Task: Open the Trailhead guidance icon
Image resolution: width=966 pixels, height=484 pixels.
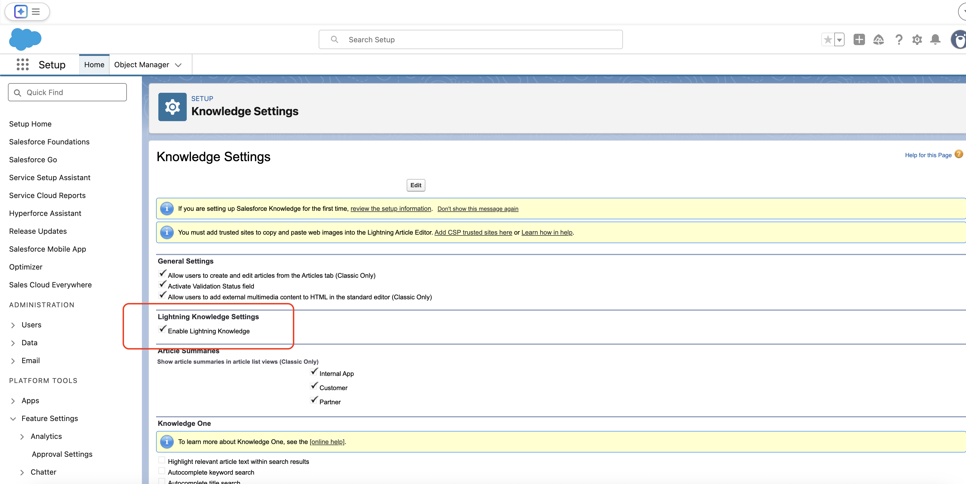Action: pos(878,39)
